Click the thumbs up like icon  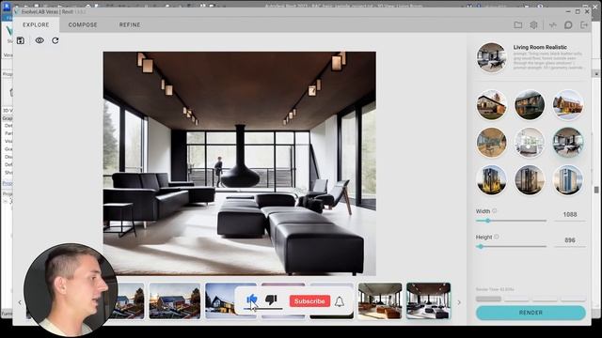pyautogui.click(x=252, y=300)
